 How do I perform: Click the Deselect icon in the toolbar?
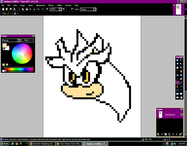point(34,9)
